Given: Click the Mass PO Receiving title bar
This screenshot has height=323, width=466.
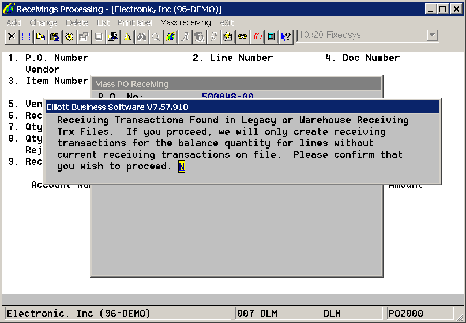Looking at the screenshot, I should [236, 84].
